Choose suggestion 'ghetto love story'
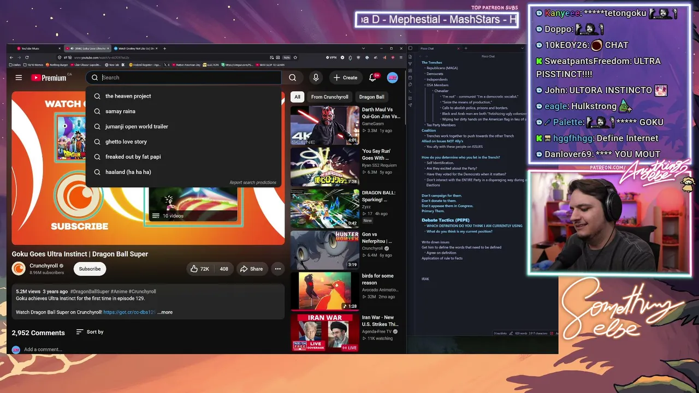The height and width of the screenshot is (393, 699). pos(183,142)
